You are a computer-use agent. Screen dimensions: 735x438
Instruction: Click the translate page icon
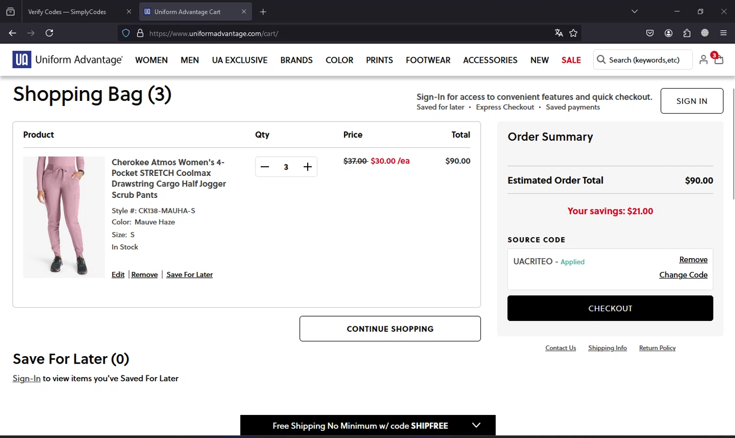(559, 33)
